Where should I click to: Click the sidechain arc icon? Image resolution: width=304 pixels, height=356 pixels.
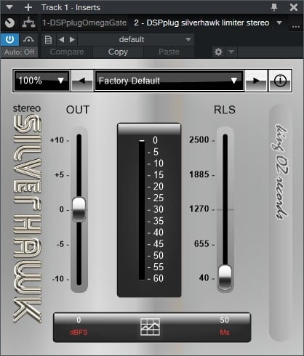pyautogui.click(x=28, y=39)
